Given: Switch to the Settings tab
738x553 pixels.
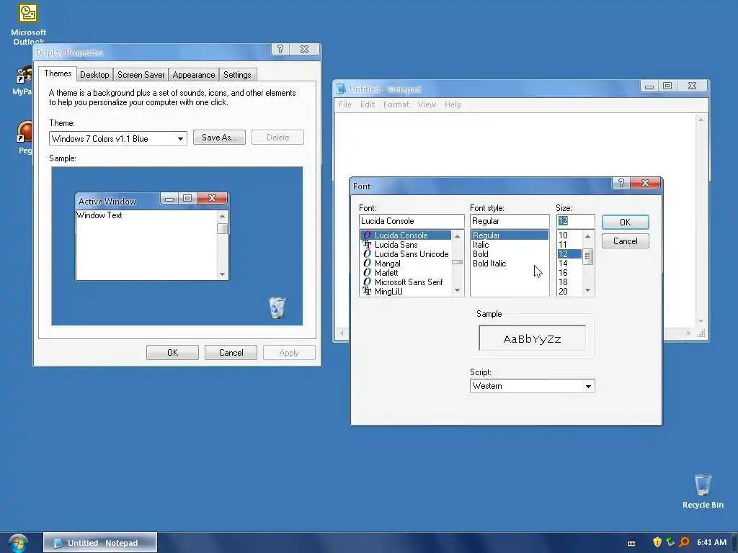Looking at the screenshot, I should coord(237,75).
